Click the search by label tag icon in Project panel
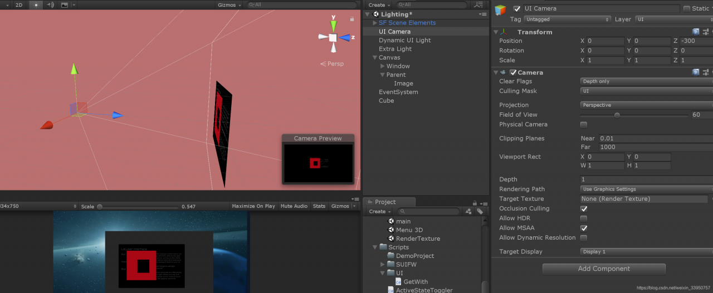The image size is (713, 293). (x=479, y=211)
